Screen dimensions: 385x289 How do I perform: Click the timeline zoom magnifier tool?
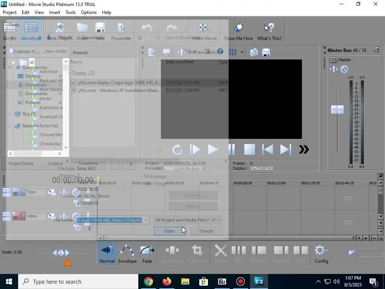click(x=380, y=238)
